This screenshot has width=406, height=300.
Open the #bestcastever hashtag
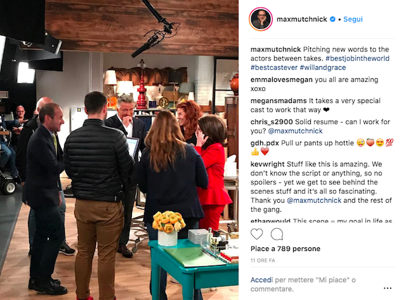[274, 67]
